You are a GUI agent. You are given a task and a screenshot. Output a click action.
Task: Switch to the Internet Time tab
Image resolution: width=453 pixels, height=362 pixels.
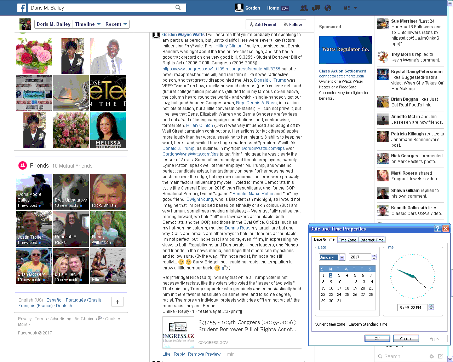click(372, 240)
